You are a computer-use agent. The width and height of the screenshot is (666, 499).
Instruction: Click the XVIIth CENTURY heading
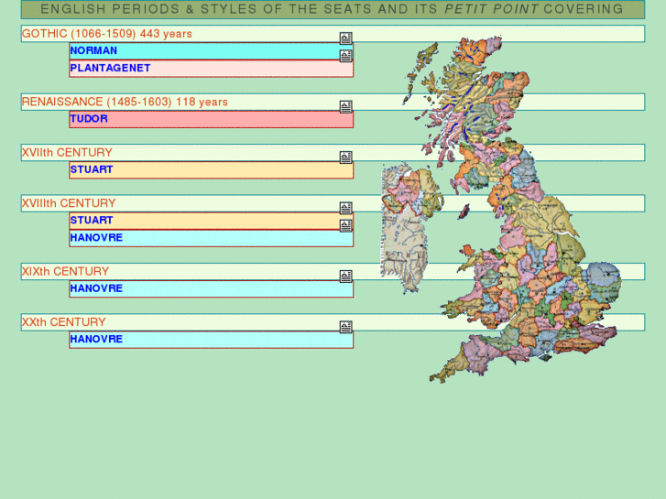click(x=67, y=153)
